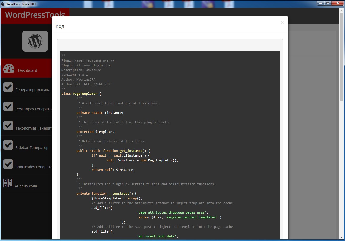This screenshot has width=345, height=241.
Task: Click the line 'class PageTemplater {'
Action: (x=81, y=94)
